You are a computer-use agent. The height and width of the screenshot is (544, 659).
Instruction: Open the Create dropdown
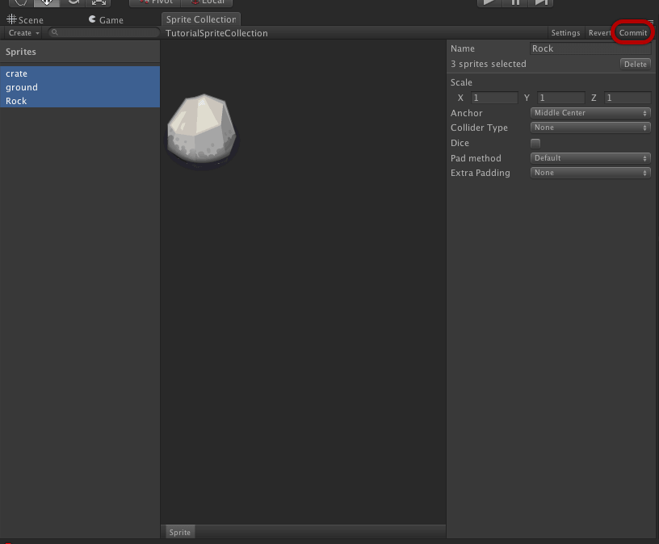[24, 33]
